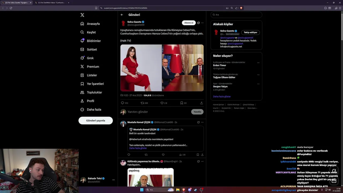This screenshot has width=343, height=193.
Task: Open Premium page
Action: pos(90,66)
